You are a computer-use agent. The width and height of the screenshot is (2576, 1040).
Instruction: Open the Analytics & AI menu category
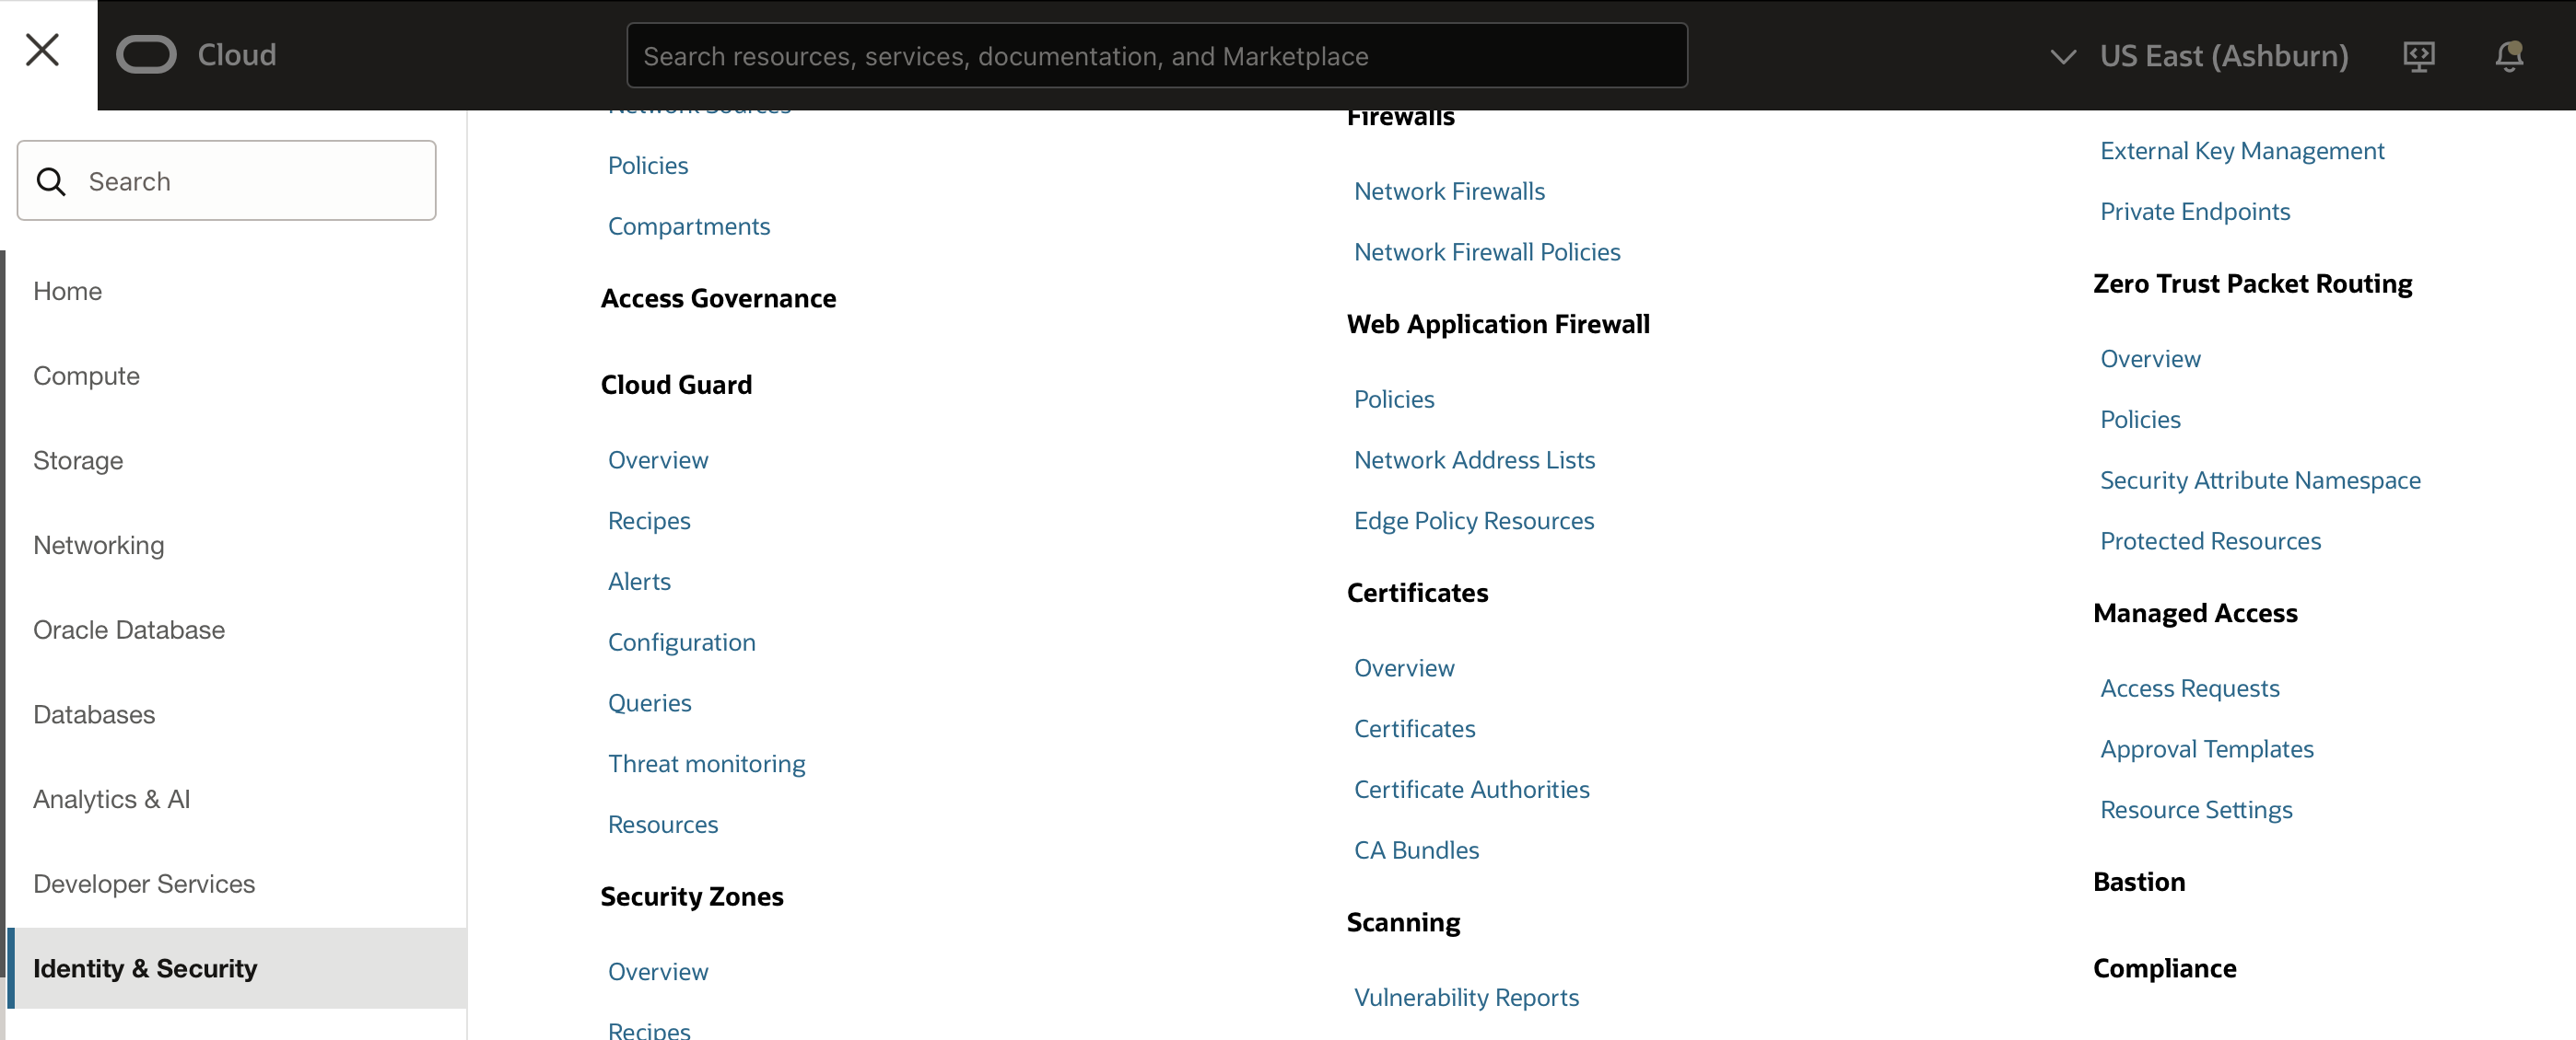pos(111,798)
